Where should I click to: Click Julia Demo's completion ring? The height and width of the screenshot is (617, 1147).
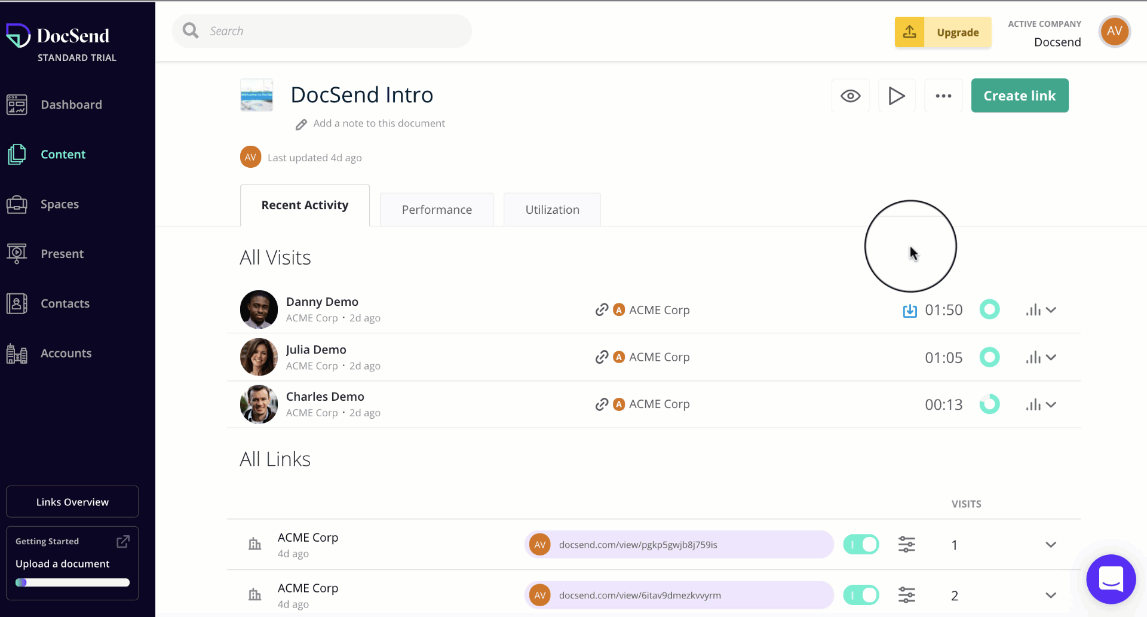pyautogui.click(x=990, y=357)
